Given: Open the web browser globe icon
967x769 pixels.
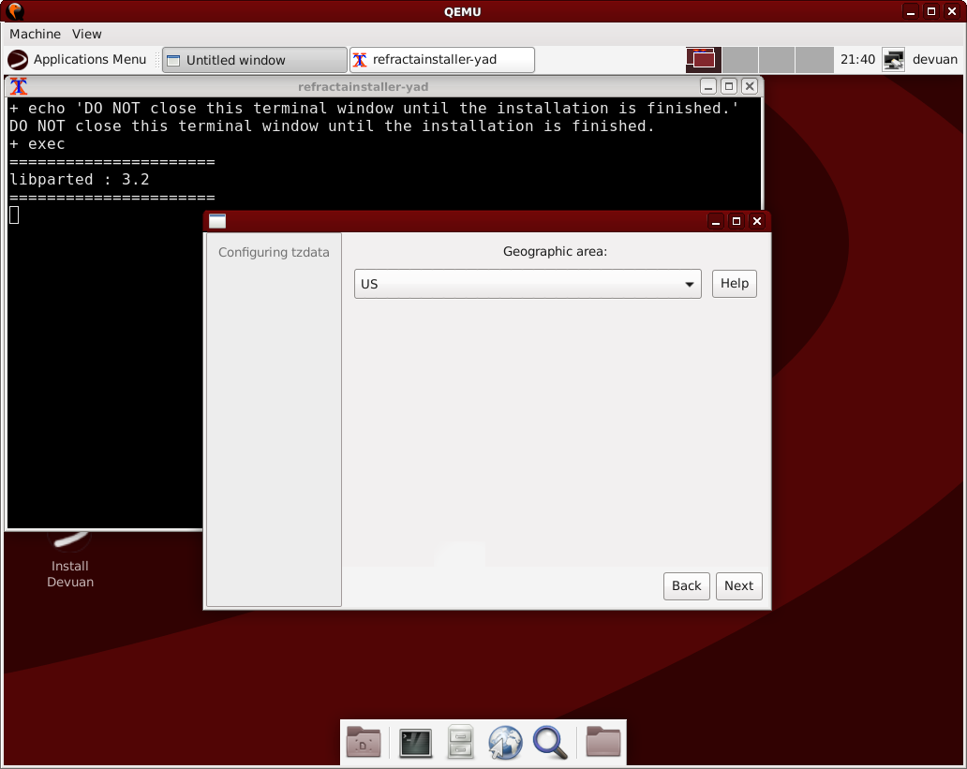Looking at the screenshot, I should [x=505, y=743].
